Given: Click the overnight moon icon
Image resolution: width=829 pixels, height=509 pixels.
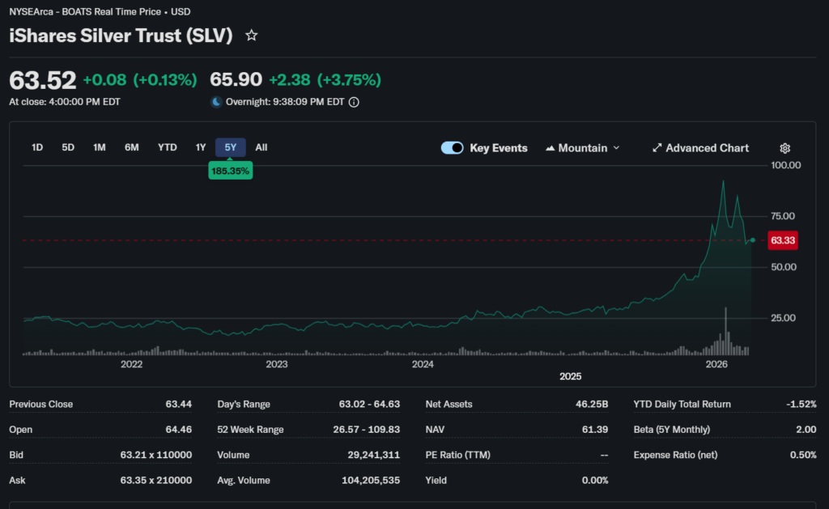Looking at the screenshot, I should click(x=216, y=102).
